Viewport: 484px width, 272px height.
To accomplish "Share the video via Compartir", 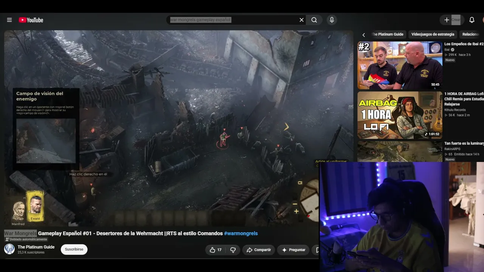I will [x=259, y=250].
